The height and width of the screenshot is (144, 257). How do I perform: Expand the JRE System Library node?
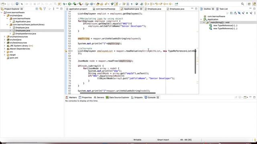tap(4, 46)
